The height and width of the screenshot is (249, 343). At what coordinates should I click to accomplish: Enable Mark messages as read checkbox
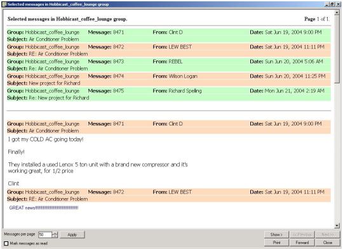(6, 243)
